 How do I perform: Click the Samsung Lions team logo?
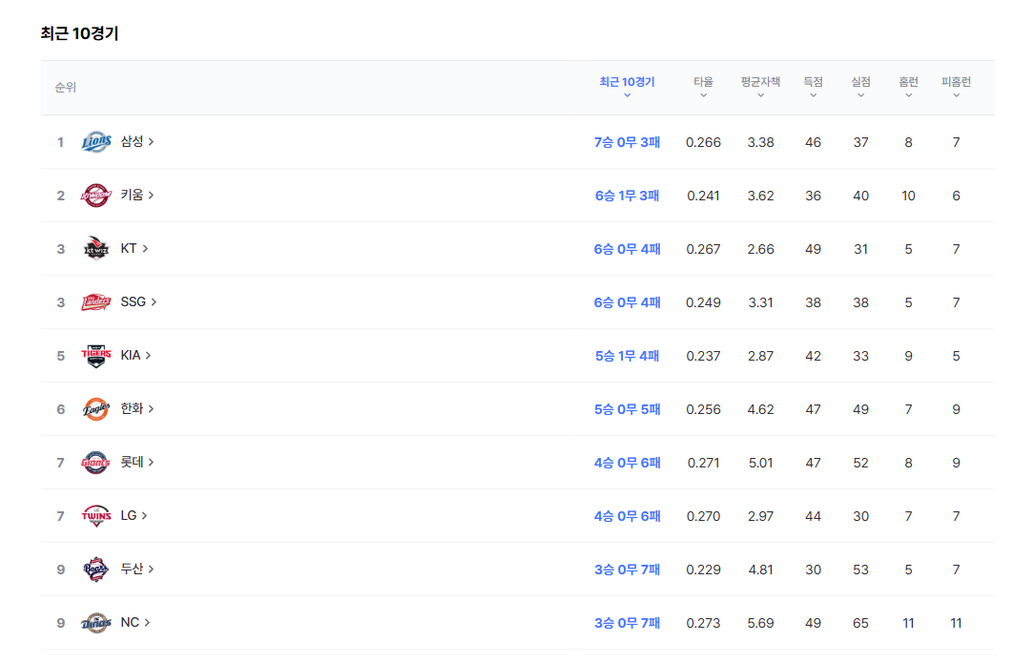tap(95, 141)
